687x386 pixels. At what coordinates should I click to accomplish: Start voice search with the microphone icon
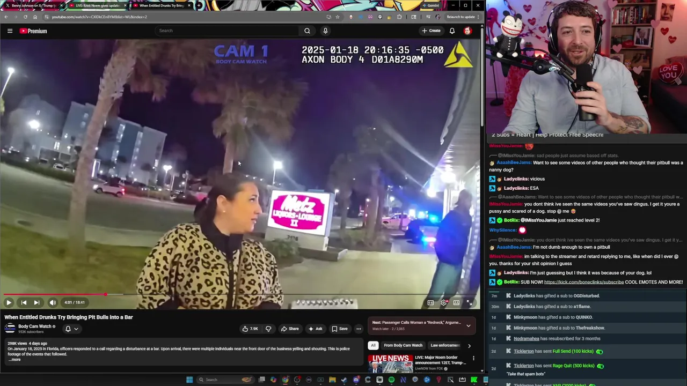click(x=325, y=31)
